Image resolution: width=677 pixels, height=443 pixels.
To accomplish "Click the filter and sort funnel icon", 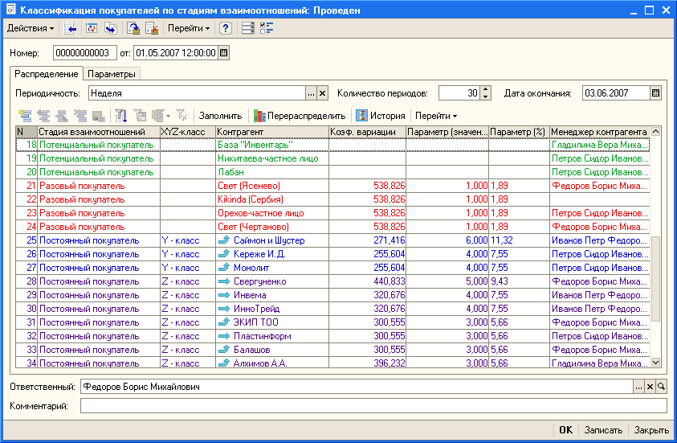I will coord(121,116).
